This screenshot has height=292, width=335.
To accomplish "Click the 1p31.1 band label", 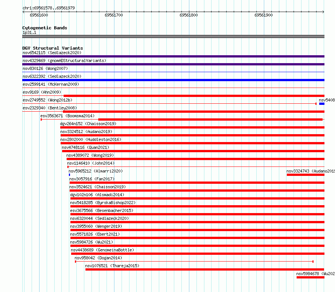I will coord(29,32).
